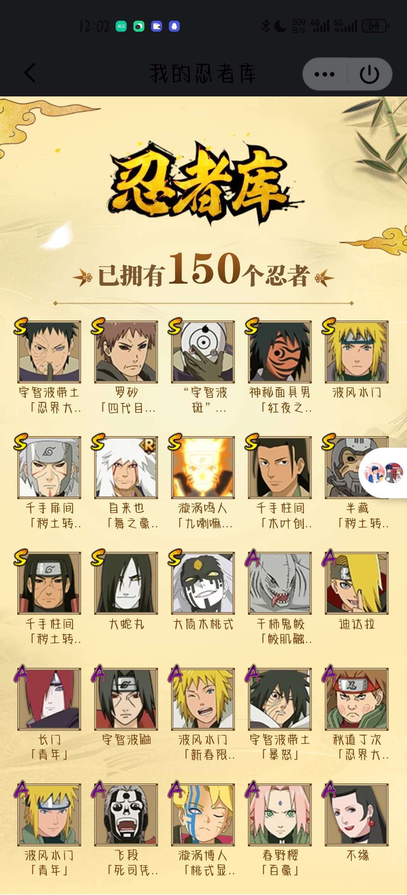Open 神秘面具男 orange mask portrait
The width and height of the screenshot is (407, 895).
[x=280, y=352]
